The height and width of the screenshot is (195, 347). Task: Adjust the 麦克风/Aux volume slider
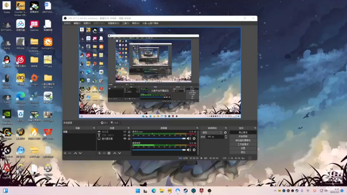point(159,139)
